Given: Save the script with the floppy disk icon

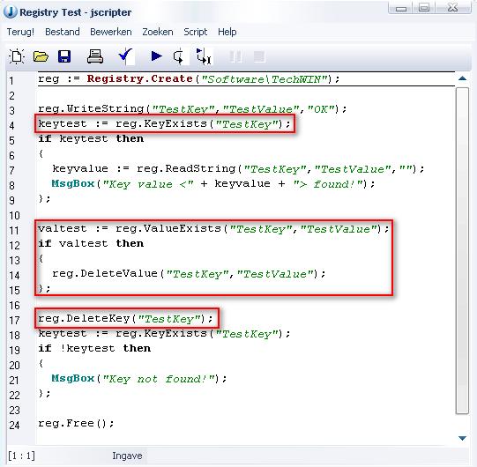Looking at the screenshot, I should (x=64, y=56).
